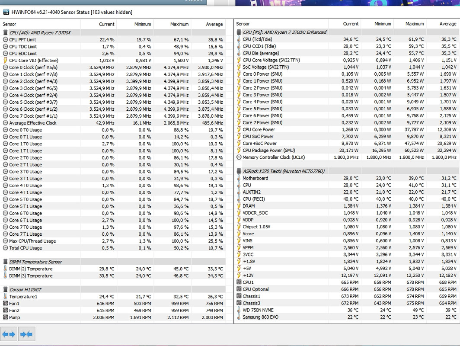Select the VDDCR_SOC row

point(347,213)
